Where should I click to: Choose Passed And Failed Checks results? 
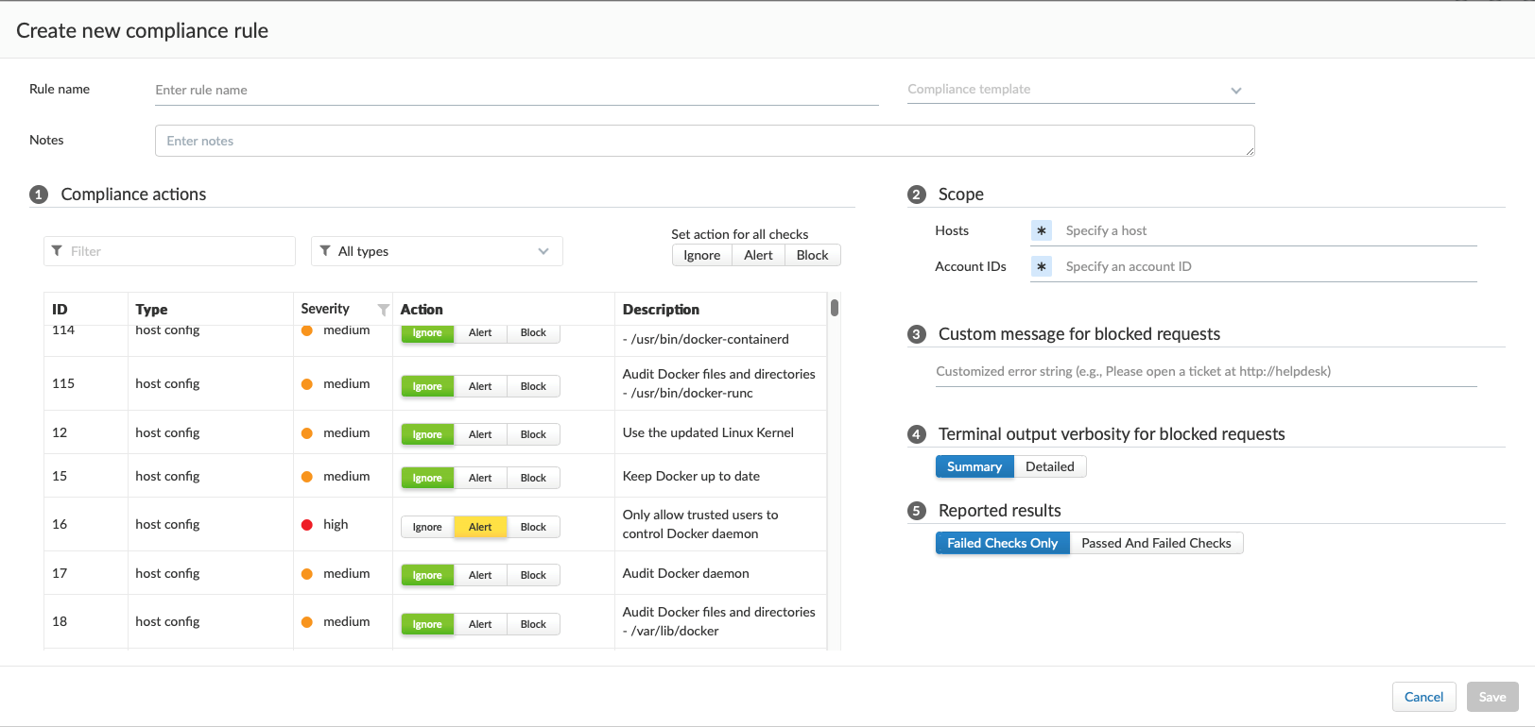pyautogui.click(x=1155, y=543)
